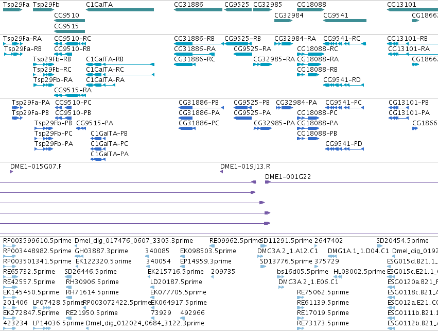The image size is (438, 331).
Task: Click the C1GalTA-PA protein label
Action: 110,154
